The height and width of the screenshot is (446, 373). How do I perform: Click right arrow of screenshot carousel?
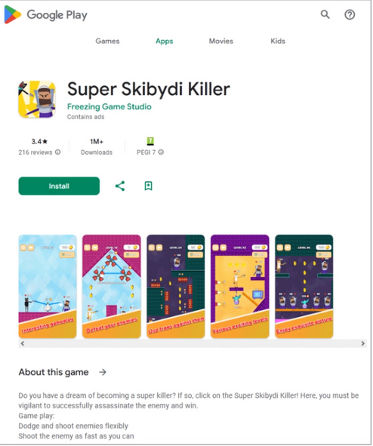coord(362,343)
